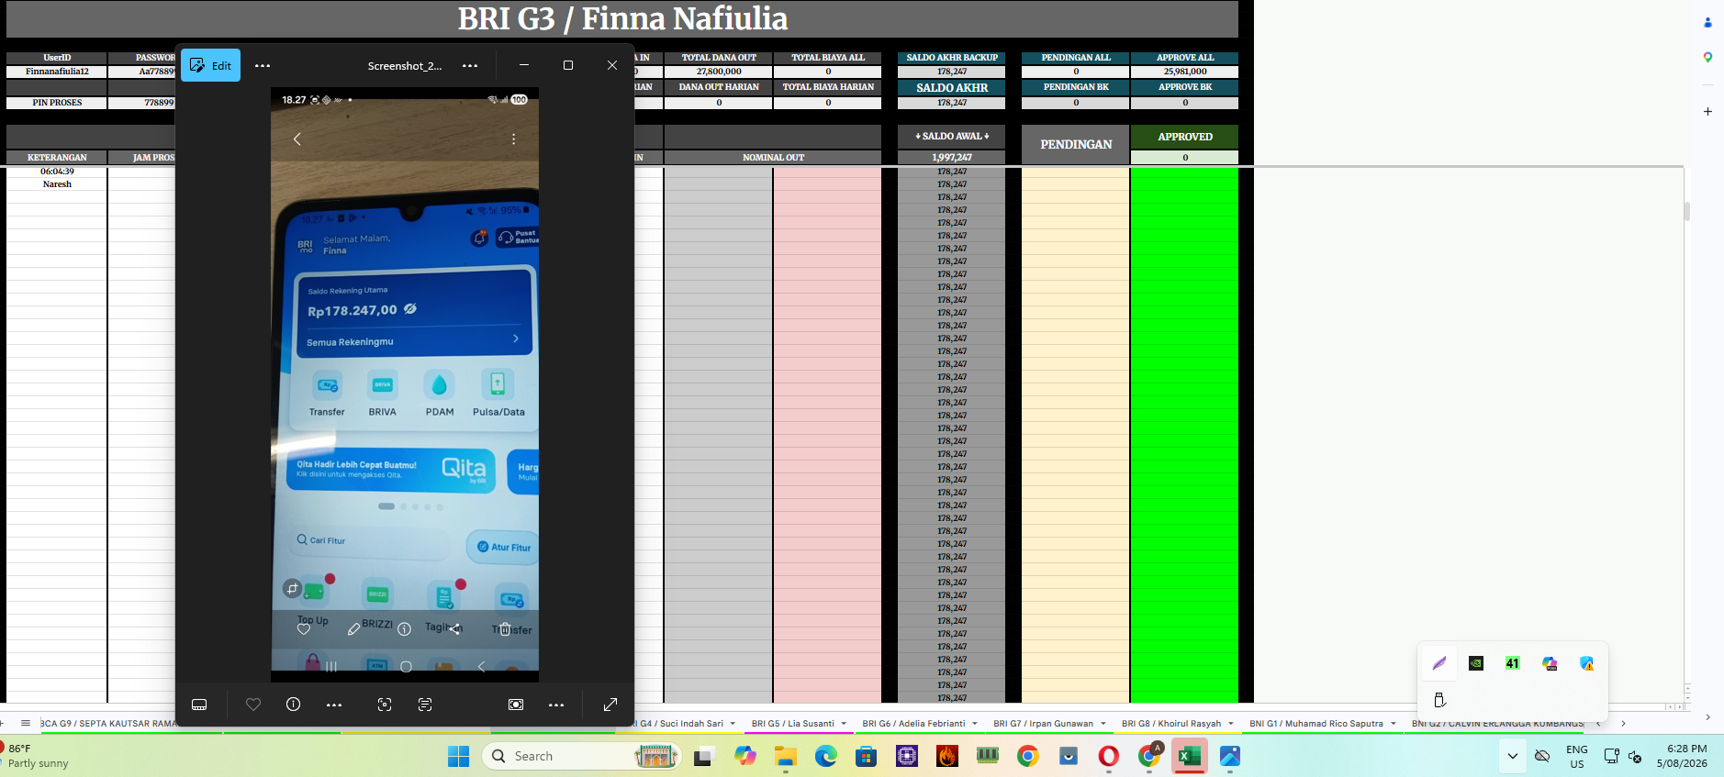Toggle the filmstrip view in Photos
1724x777 pixels.
[199, 705]
